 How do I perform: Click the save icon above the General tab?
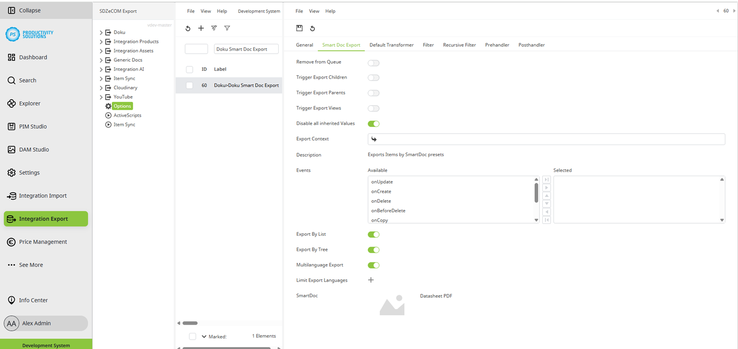[x=299, y=28]
